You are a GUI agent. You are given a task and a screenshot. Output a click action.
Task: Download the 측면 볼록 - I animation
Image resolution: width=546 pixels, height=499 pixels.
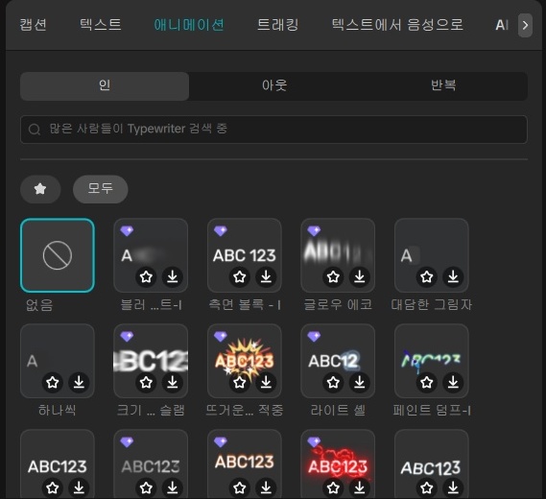(x=266, y=276)
